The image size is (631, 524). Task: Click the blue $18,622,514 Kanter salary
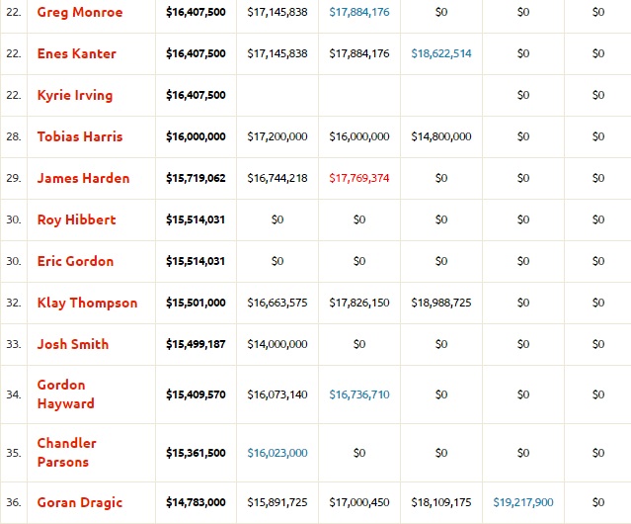[x=441, y=53]
